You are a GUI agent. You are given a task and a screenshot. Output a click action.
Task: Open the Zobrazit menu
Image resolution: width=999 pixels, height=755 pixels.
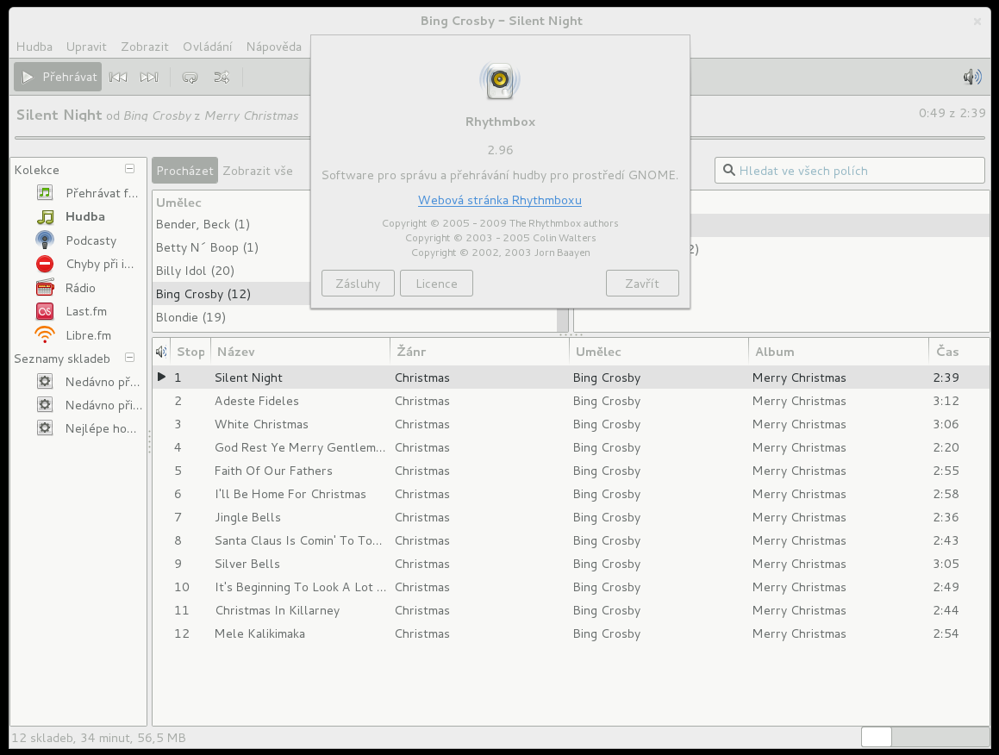pos(145,47)
